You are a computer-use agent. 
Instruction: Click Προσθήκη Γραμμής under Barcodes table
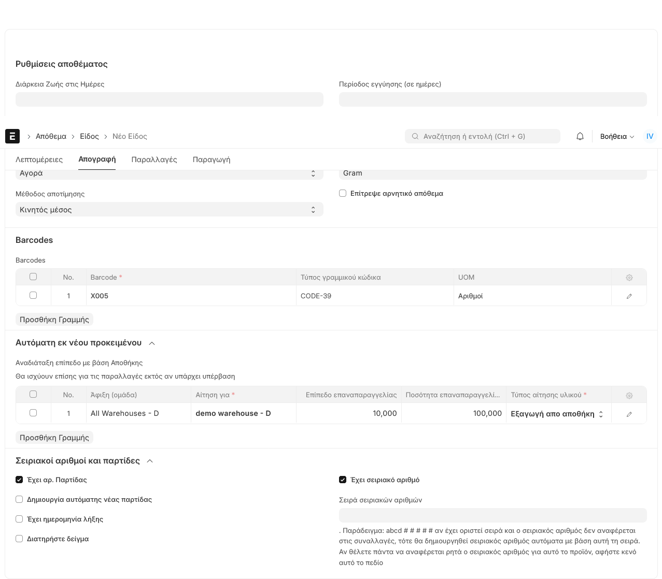click(x=54, y=320)
